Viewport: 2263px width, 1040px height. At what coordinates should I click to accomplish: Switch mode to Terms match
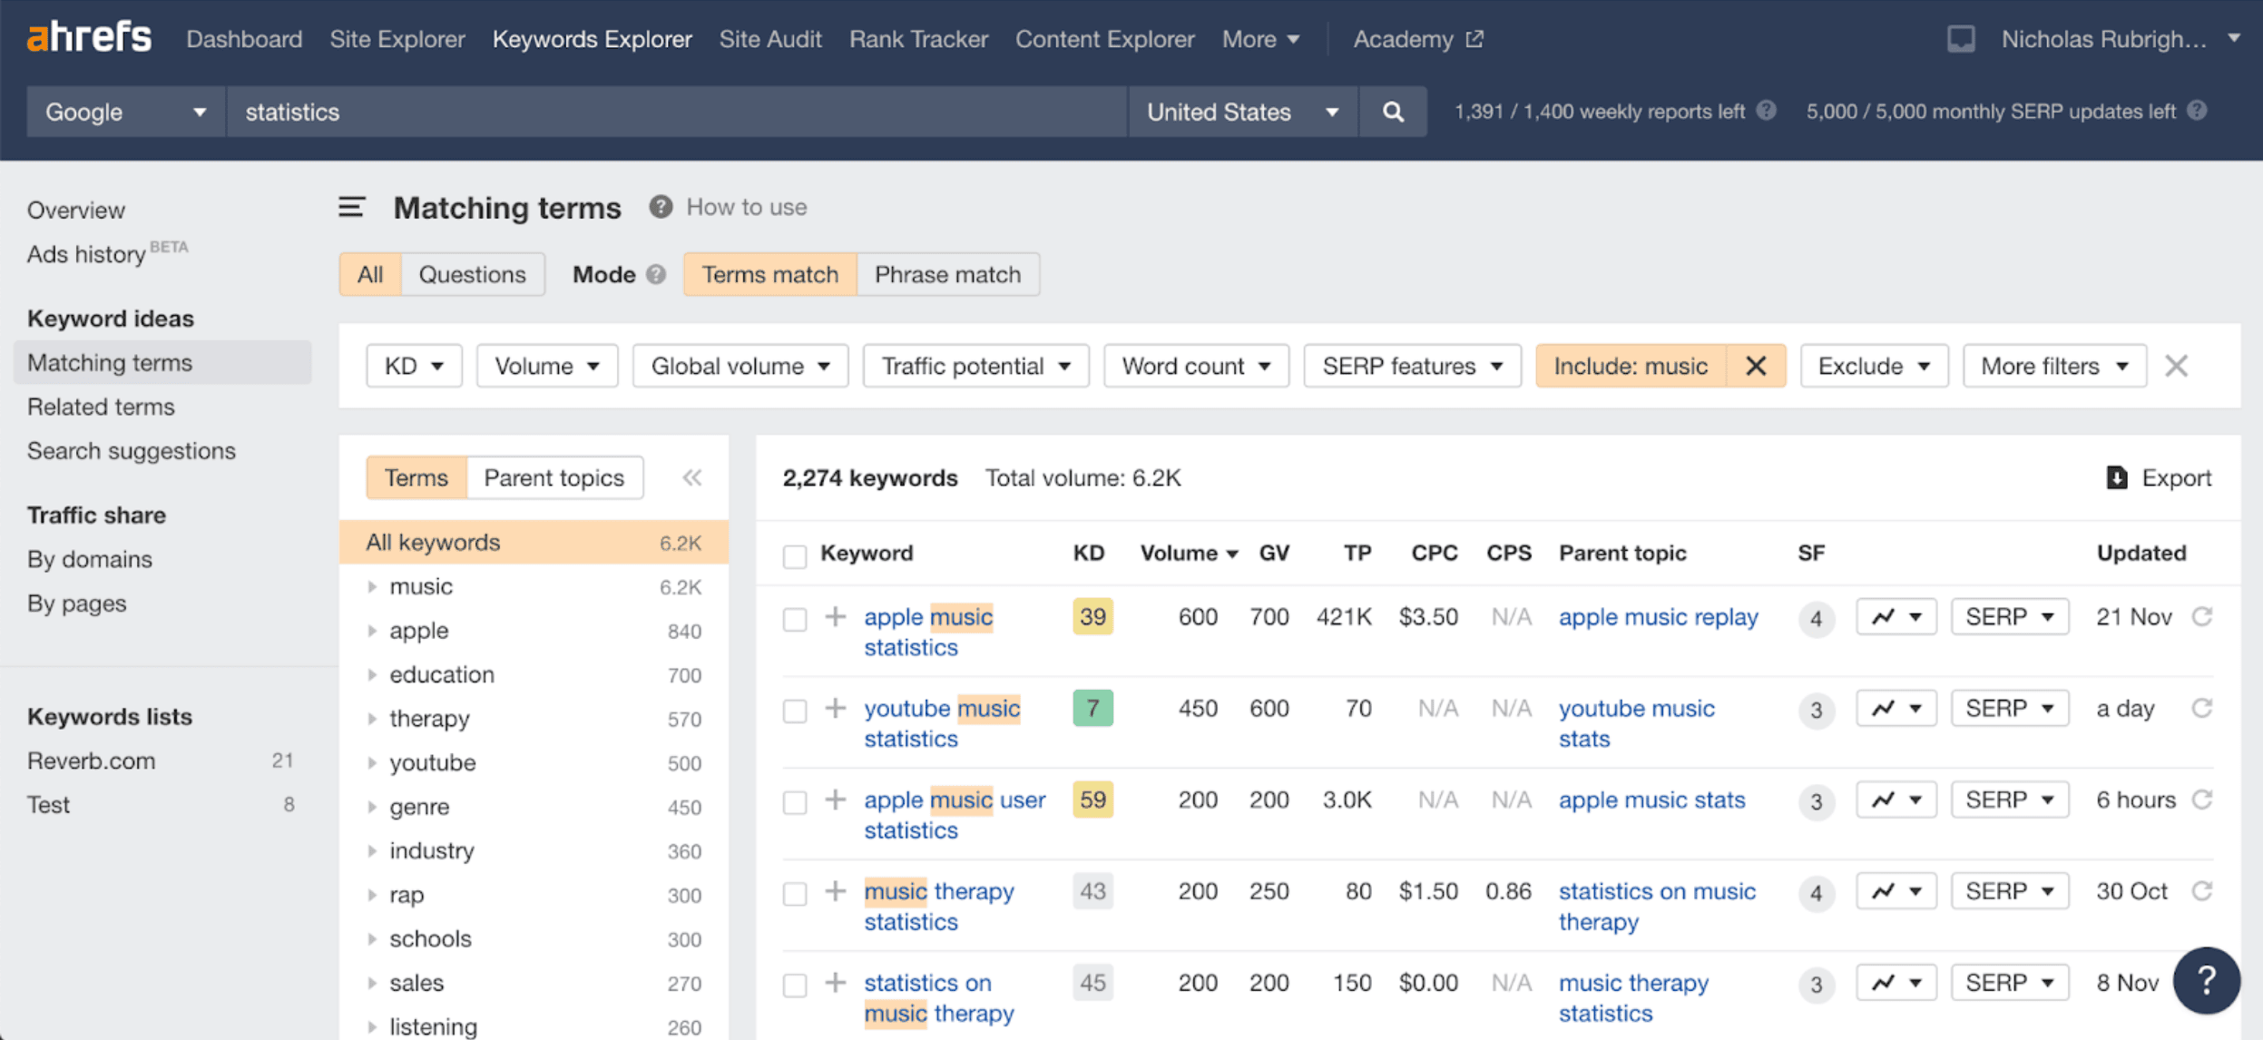coord(769,274)
